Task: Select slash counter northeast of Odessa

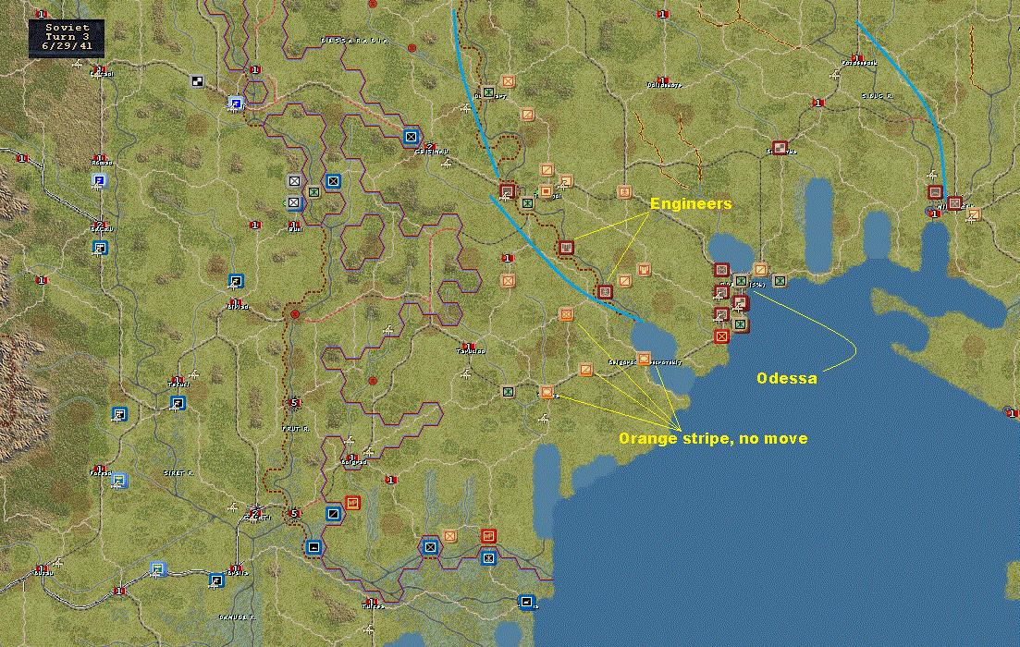Action: point(760,270)
